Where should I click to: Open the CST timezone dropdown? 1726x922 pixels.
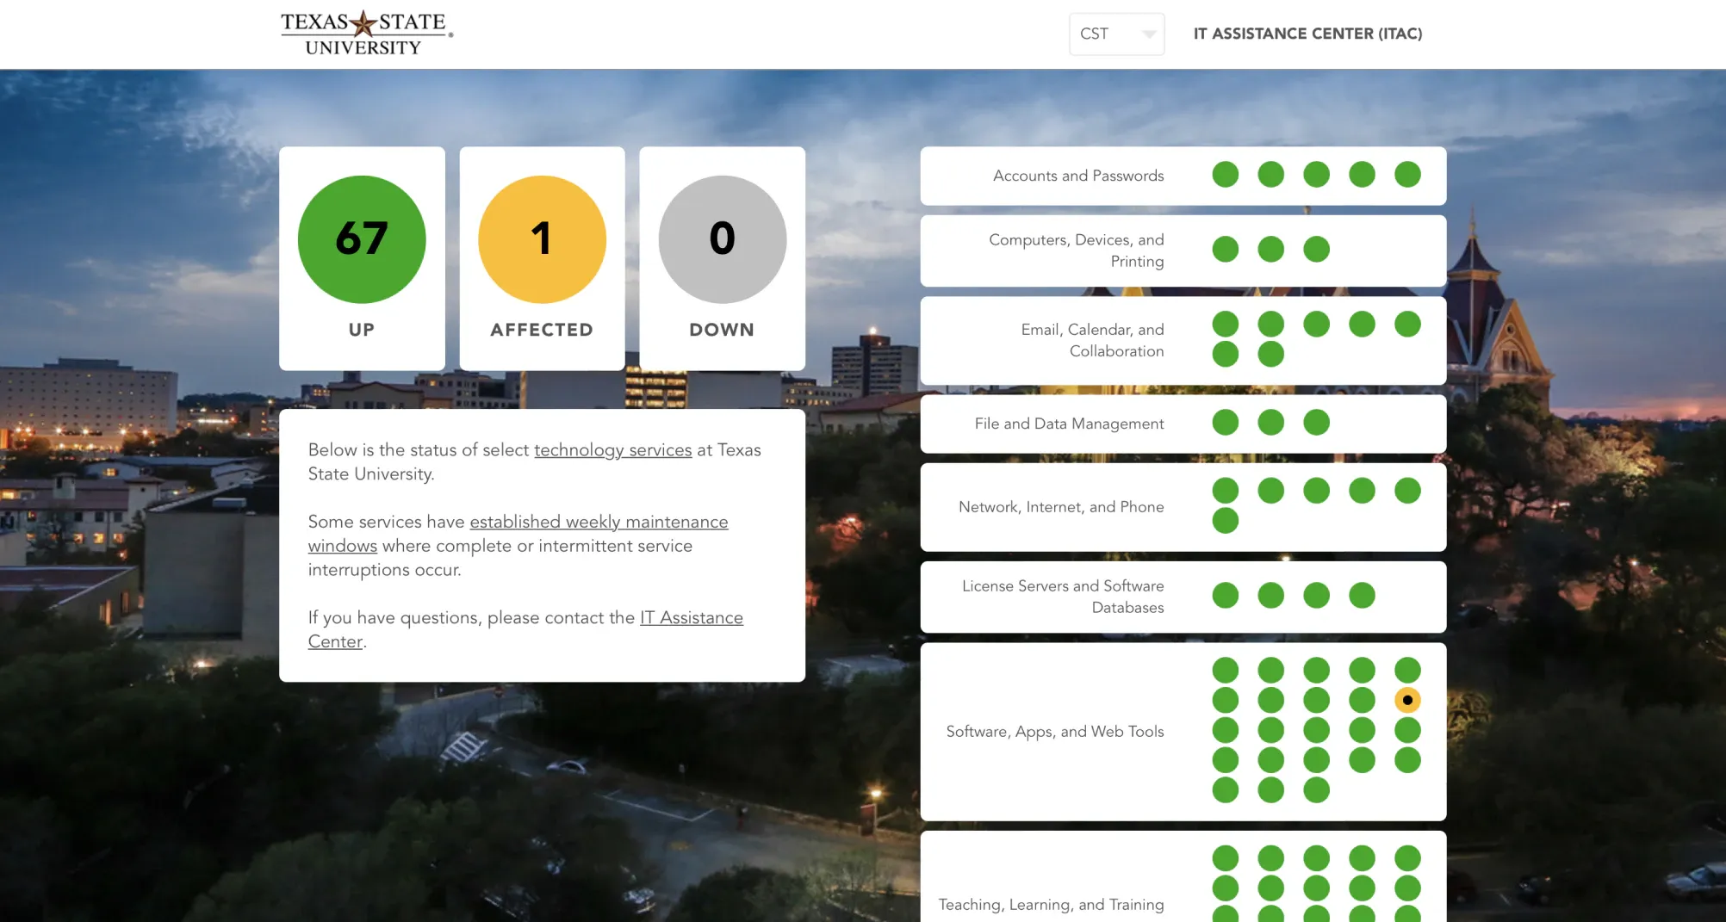point(1116,34)
